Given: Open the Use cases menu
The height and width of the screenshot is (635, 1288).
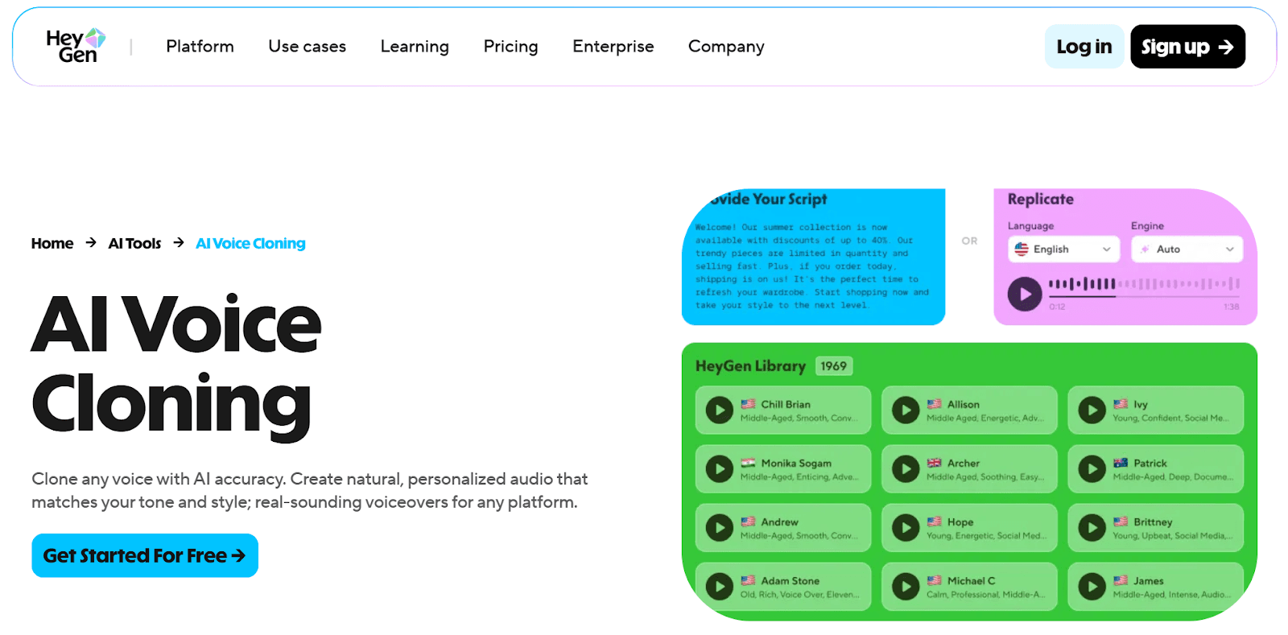Looking at the screenshot, I should [x=307, y=47].
